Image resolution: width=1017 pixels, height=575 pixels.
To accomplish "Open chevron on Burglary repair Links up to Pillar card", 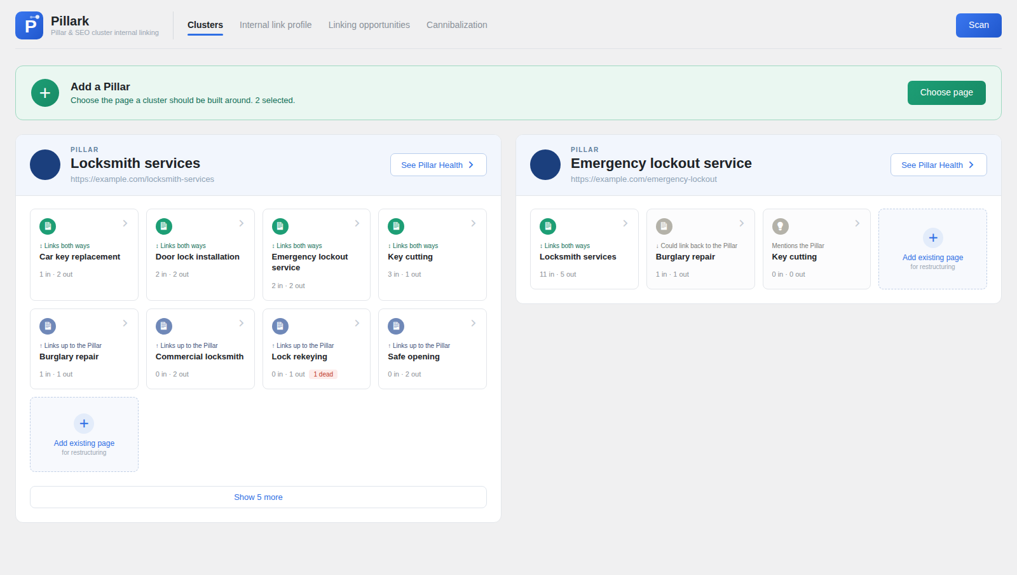I will (125, 323).
